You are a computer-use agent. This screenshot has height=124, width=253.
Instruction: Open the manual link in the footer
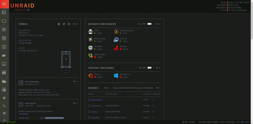(245, 122)
